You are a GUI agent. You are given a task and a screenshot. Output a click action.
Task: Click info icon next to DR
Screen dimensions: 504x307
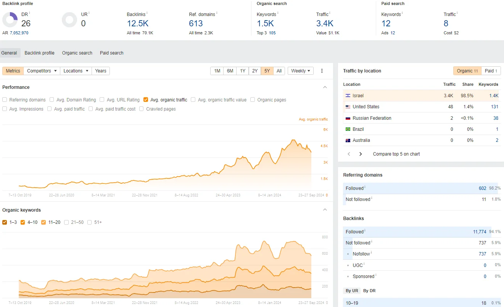click(x=29, y=13)
